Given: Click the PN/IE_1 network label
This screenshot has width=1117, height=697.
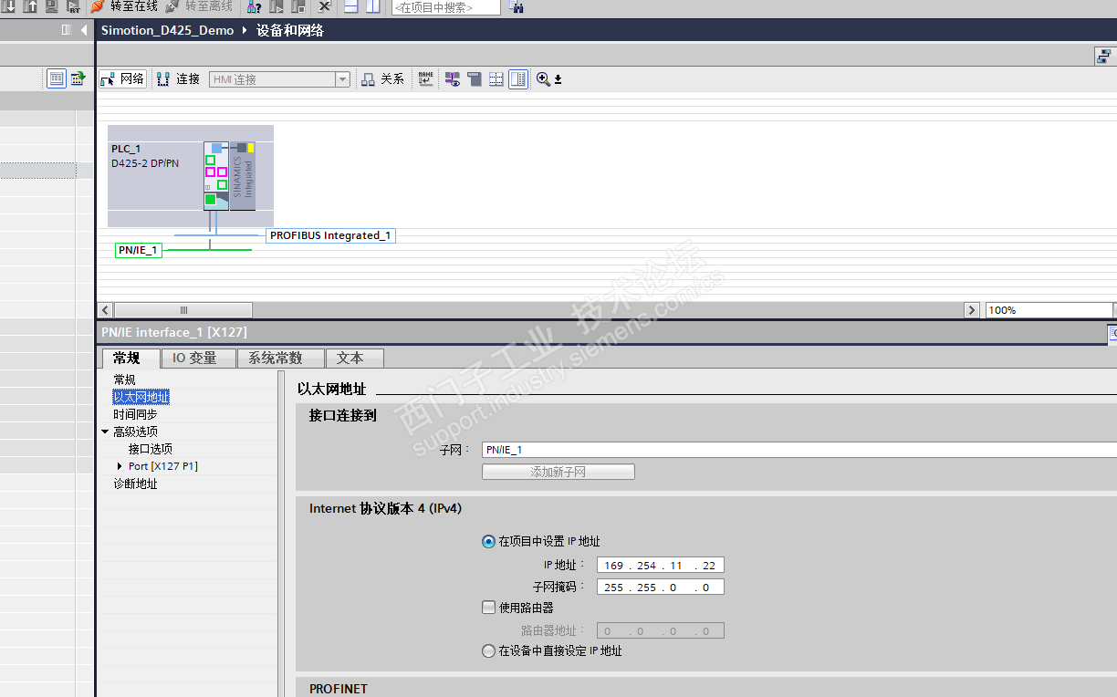Looking at the screenshot, I should click(x=139, y=250).
